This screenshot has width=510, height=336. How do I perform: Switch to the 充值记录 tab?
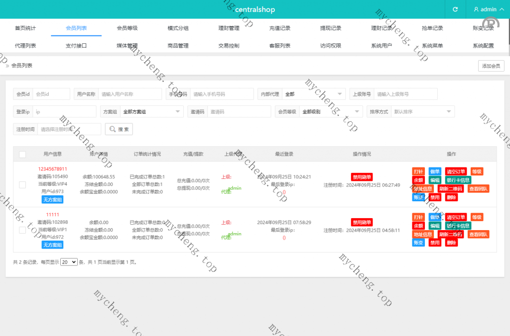(x=279, y=28)
